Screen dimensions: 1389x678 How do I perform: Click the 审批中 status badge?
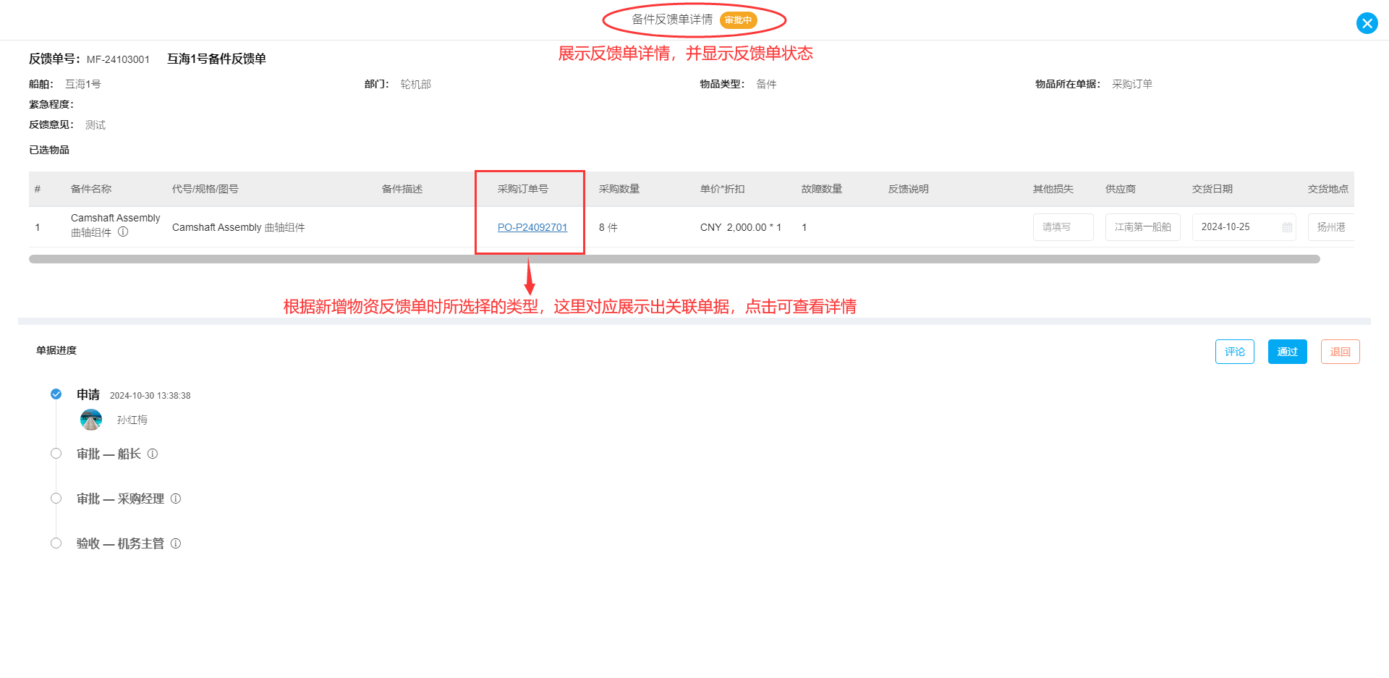(x=739, y=20)
